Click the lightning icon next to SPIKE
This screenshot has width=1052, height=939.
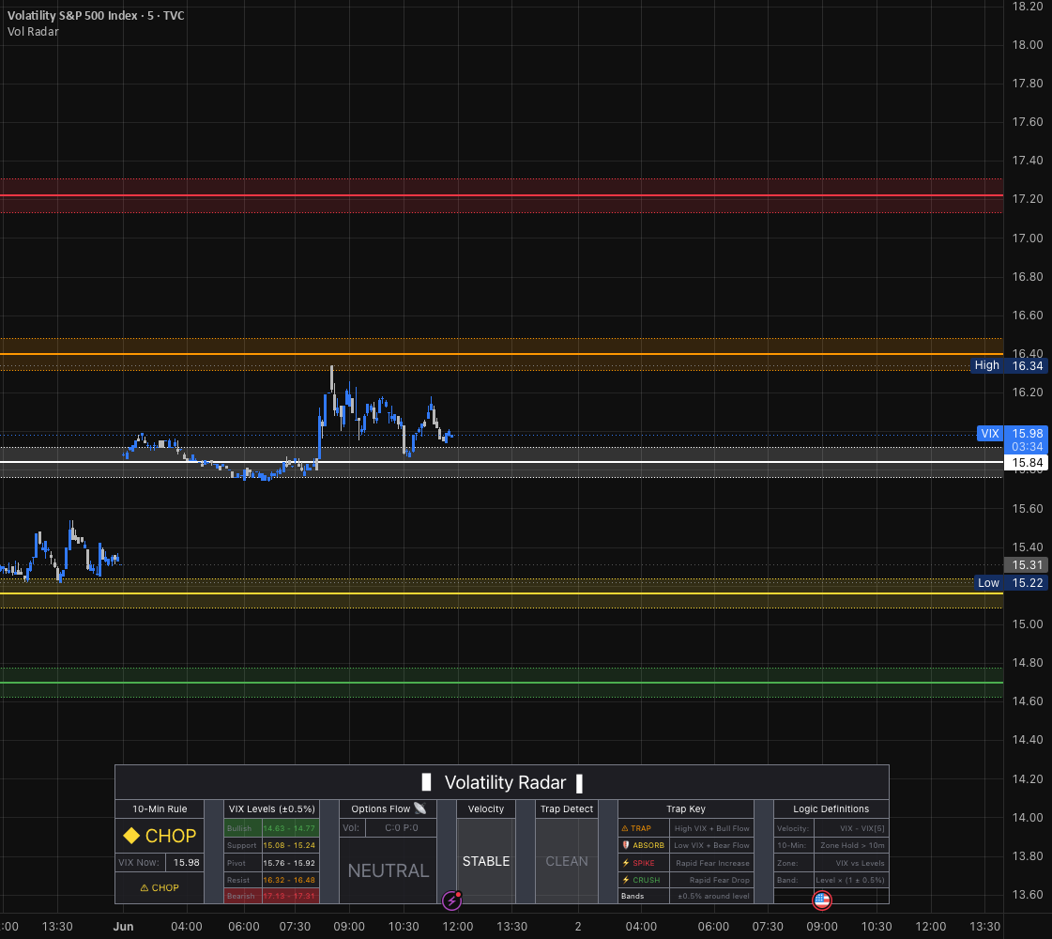625,863
